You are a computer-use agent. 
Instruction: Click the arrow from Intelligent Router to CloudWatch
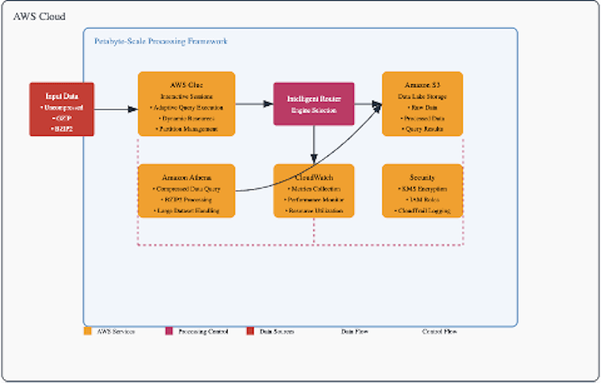tap(313, 143)
